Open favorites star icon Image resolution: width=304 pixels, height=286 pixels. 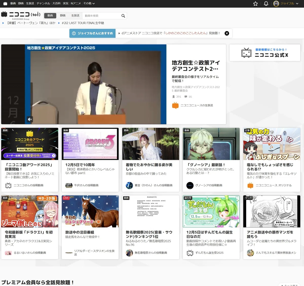[x=255, y=4]
